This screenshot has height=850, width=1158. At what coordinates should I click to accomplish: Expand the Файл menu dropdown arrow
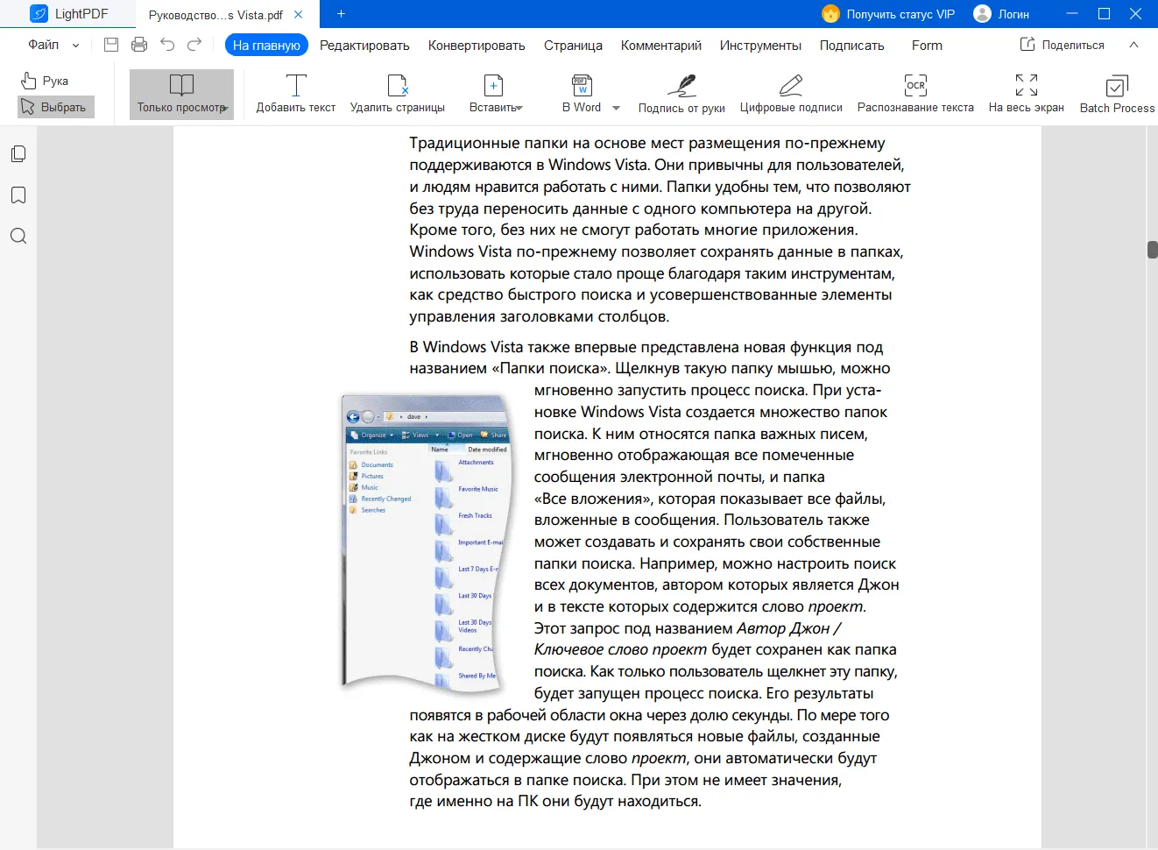point(75,46)
